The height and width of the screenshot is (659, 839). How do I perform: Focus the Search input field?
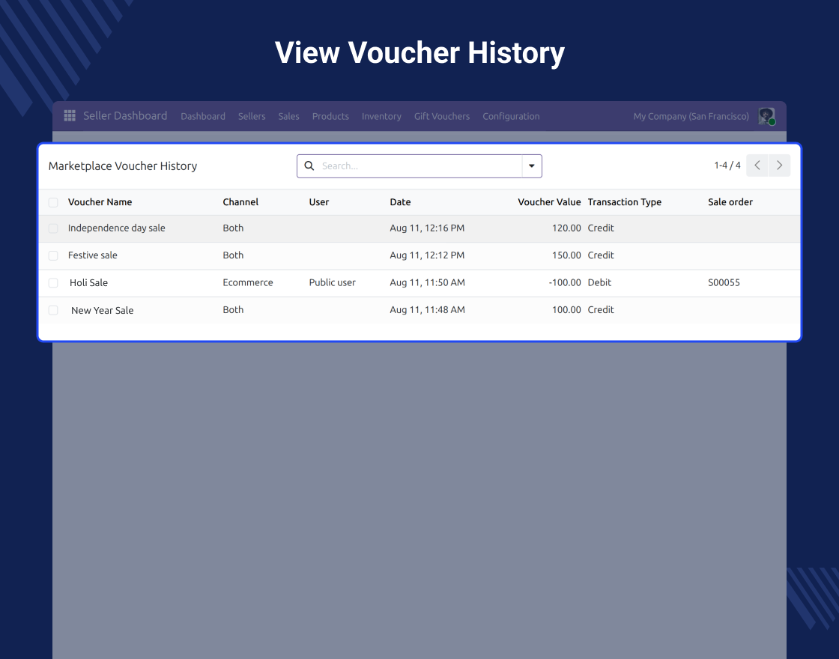click(x=419, y=165)
